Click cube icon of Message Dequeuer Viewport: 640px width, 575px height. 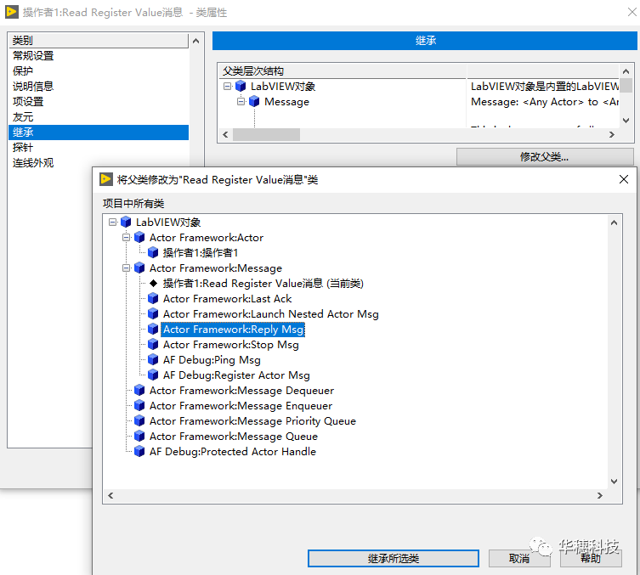pyautogui.click(x=139, y=390)
